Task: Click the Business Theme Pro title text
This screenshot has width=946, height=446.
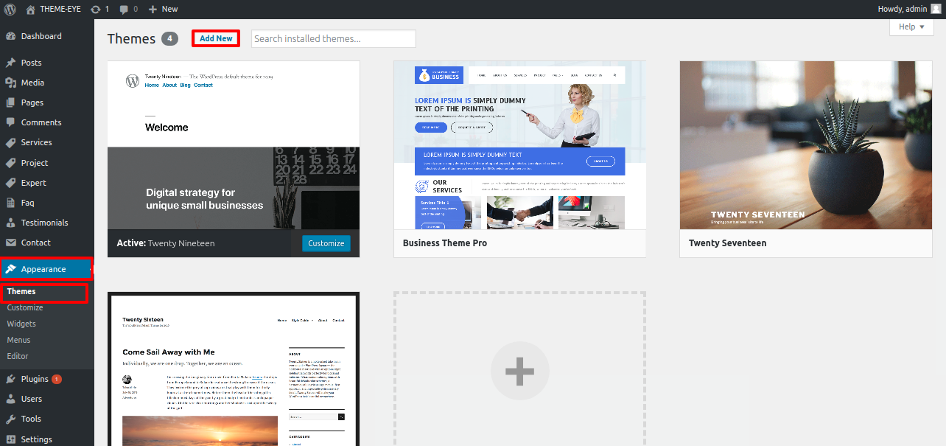Action: (x=445, y=243)
